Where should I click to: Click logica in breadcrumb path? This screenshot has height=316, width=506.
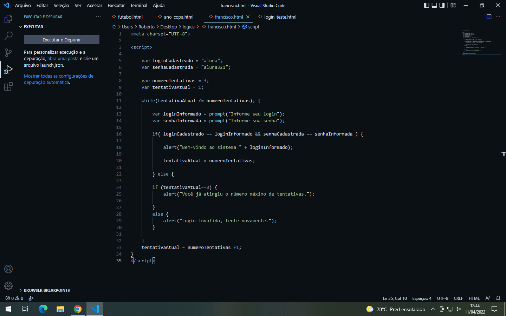tap(189, 27)
